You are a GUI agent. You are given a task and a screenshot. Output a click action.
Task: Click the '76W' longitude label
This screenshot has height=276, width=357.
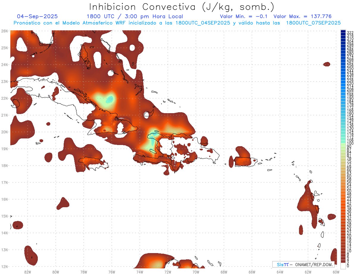click(112, 272)
